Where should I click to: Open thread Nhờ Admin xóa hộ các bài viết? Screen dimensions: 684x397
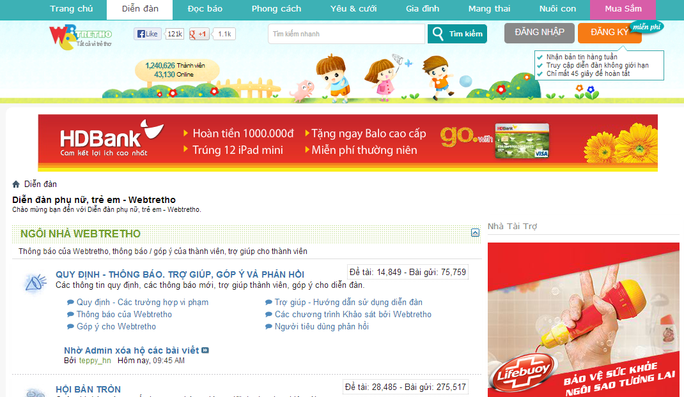point(131,350)
